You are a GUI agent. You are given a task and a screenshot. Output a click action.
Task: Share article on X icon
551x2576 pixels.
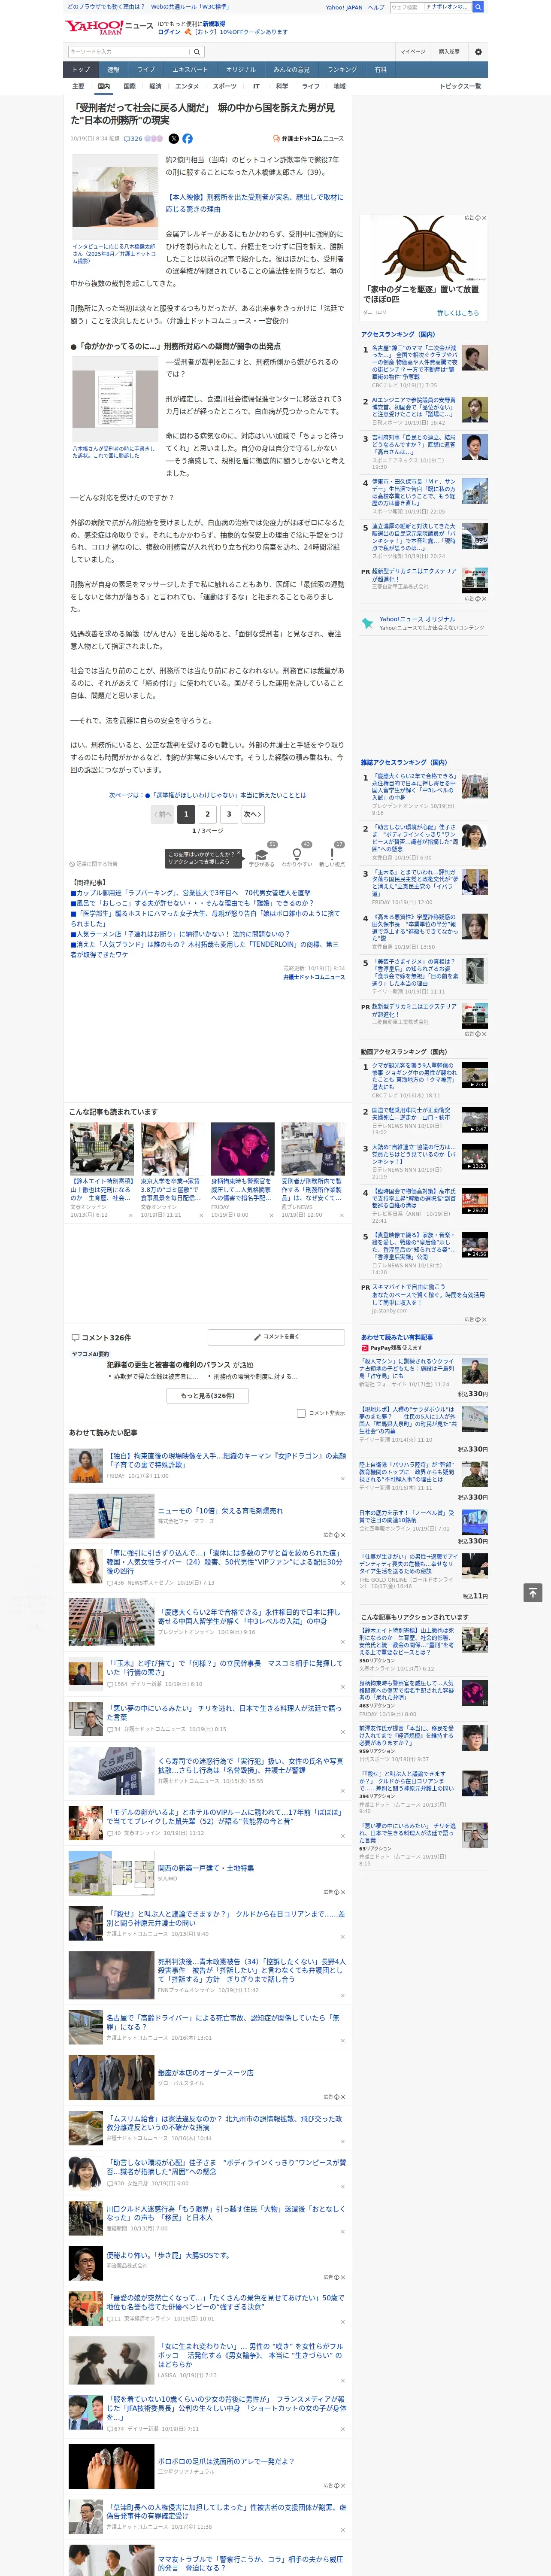[173, 139]
